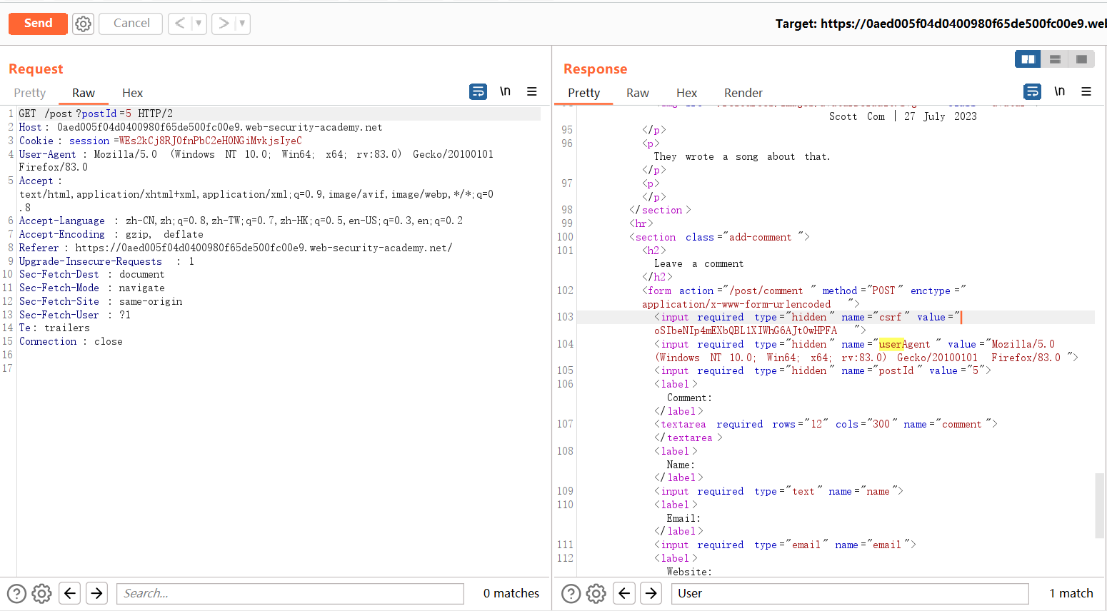The image size is (1107, 611).
Task: Go to previous Response search match
Action: click(x=624, y=593)
